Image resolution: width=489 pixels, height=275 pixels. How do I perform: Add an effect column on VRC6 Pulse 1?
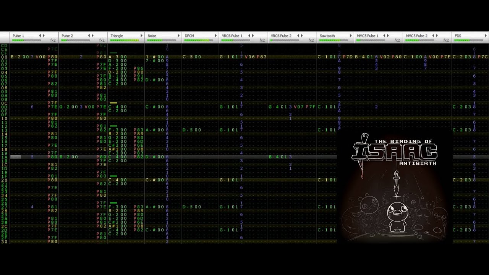[253, 36]
